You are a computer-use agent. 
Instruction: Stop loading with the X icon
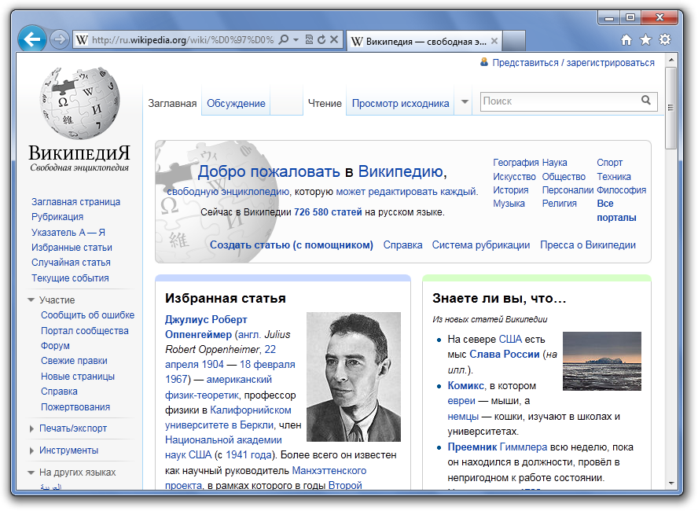click(333, 39)
